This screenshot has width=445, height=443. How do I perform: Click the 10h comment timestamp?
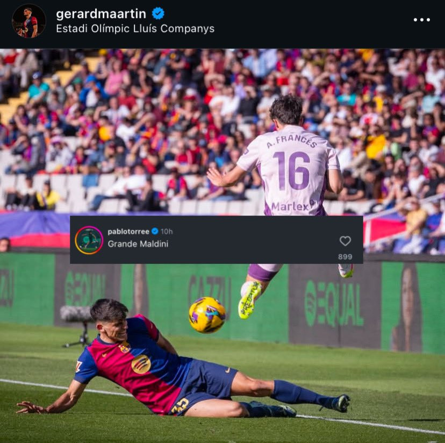167,231
